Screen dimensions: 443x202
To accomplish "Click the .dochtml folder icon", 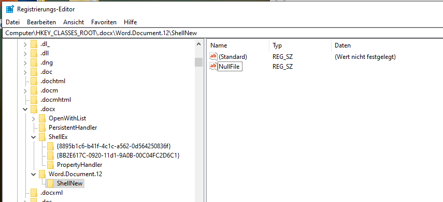I will [34, 82].
